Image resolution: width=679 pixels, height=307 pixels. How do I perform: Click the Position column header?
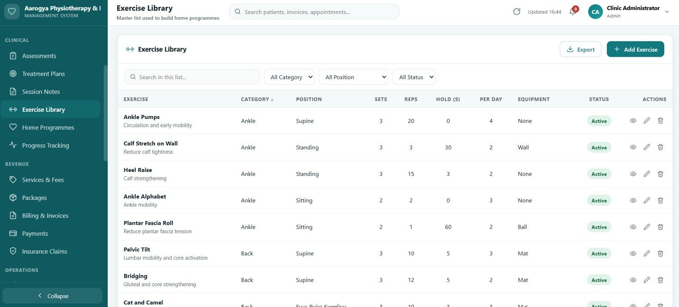click(309, 100)
